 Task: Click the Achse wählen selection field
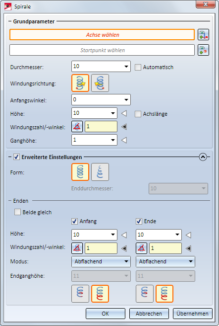pos(102,35)
